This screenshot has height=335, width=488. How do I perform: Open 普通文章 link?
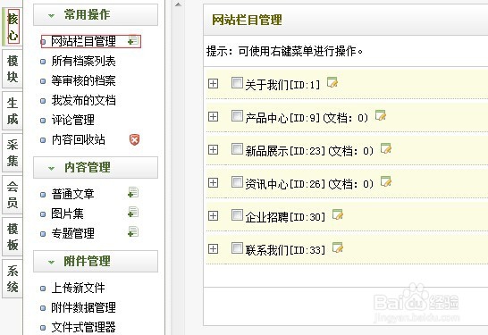[x=72, y=194]
